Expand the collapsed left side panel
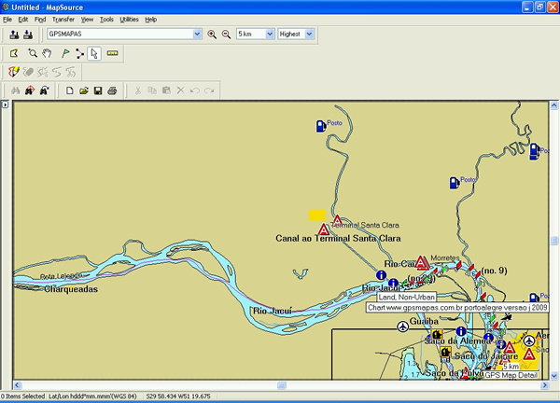 click(x=5, y=104)
